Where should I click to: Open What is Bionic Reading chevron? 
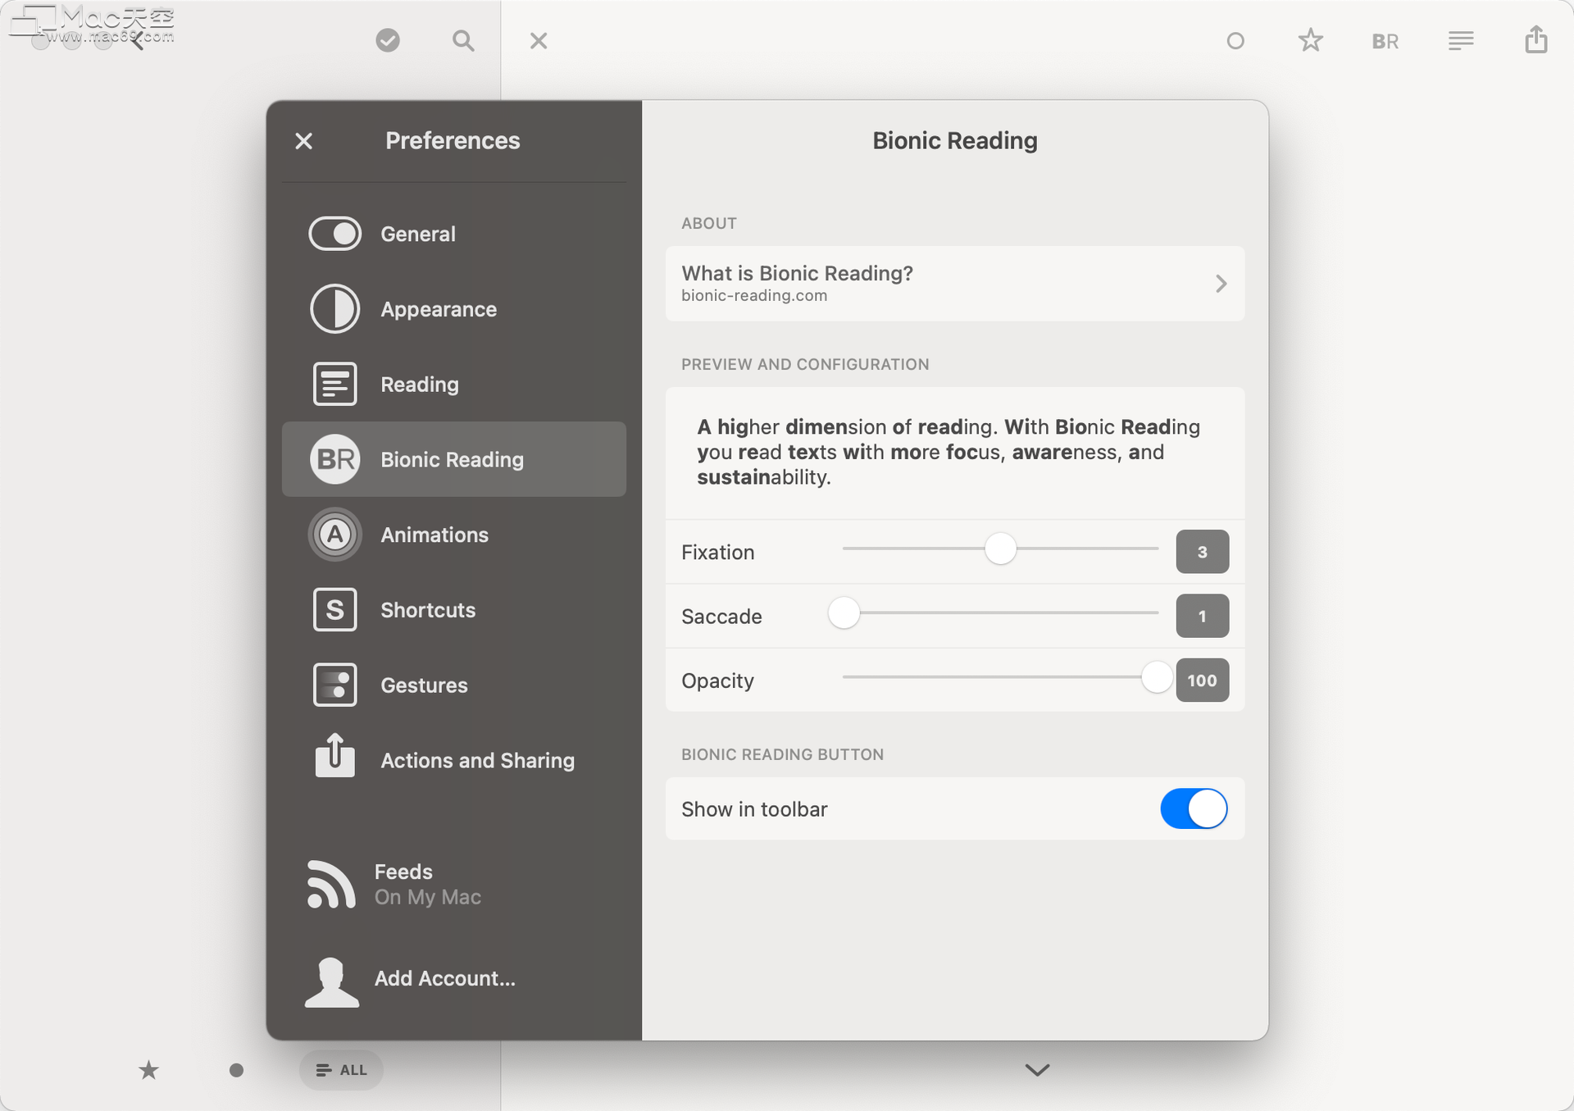(x=1221, y=284)
